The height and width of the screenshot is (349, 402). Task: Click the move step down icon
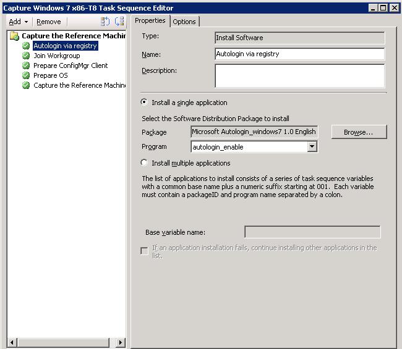[x=119, y=21]
